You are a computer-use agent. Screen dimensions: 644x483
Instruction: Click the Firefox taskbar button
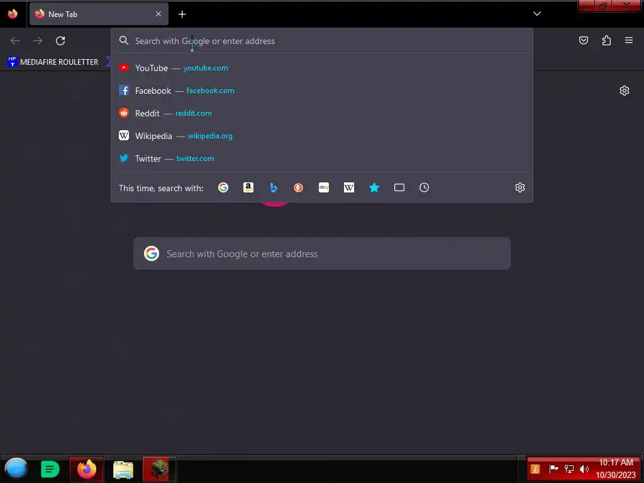pyautogui.click(x=87, y=469)
